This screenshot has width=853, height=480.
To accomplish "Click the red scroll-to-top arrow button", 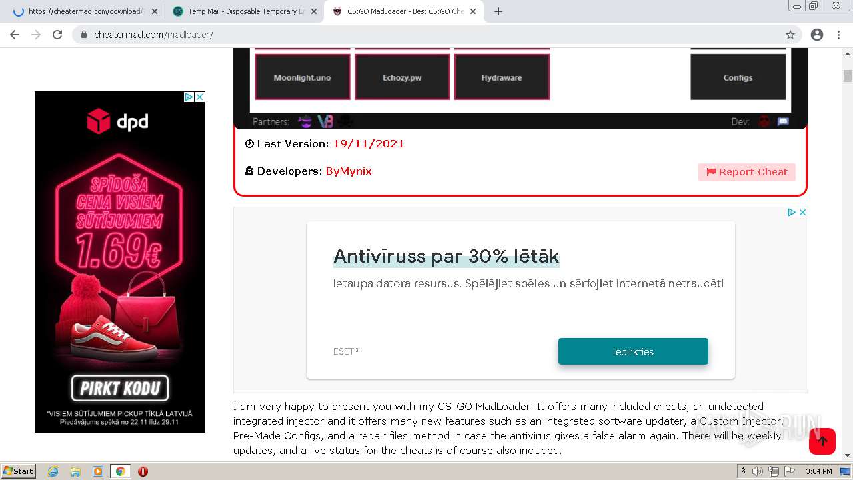I will click(822, 441).
